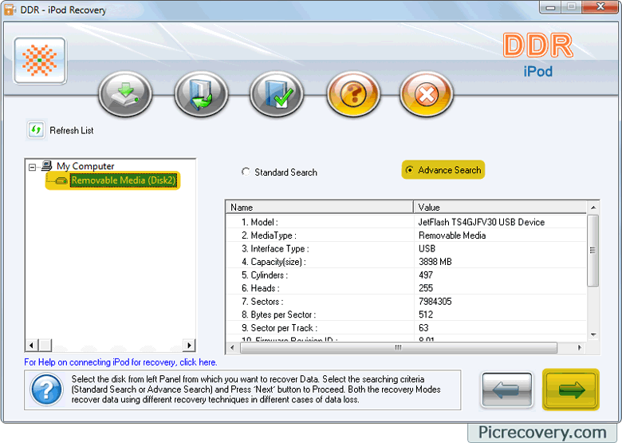Select the '63' value cell

[x=423, y=328]
